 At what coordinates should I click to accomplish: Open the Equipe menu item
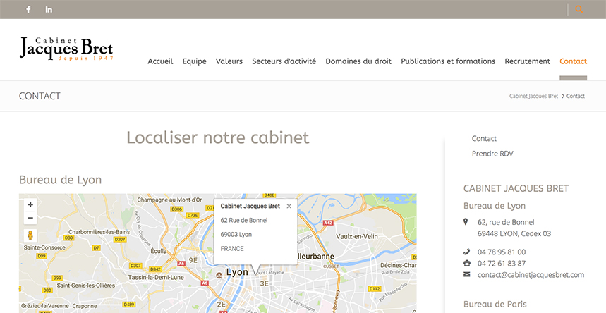click(x=195, y=61)
